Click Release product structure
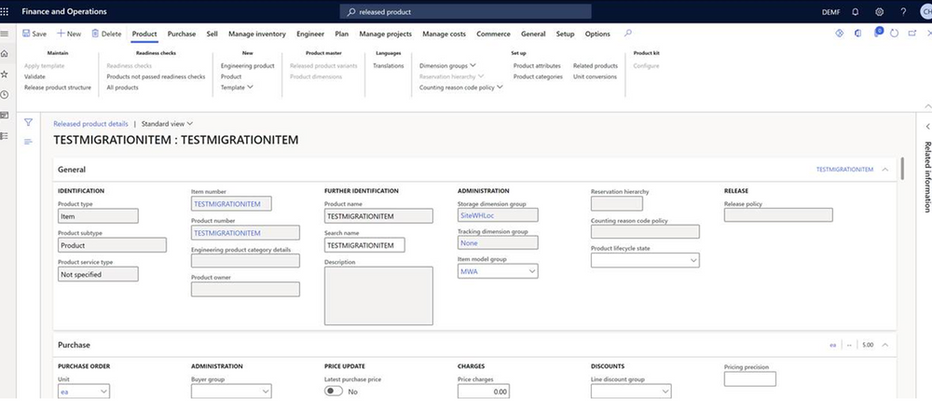 tap(58, 88)
